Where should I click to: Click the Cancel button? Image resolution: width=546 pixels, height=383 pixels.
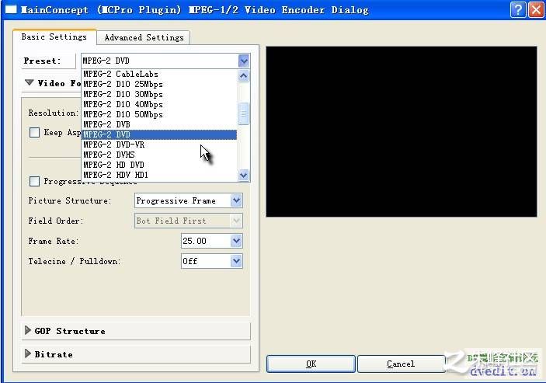(x=401, y=364)
